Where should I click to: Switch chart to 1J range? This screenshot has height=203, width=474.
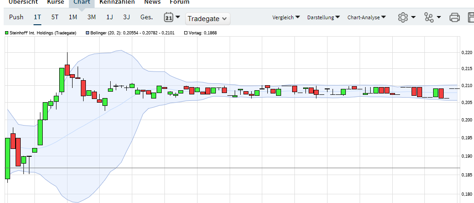[x=109, y=17]
